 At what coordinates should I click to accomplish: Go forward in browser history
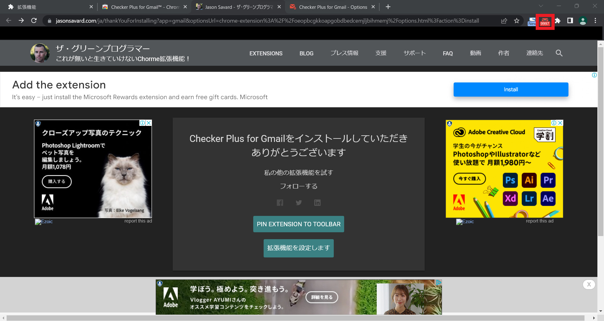coord(21,21)
